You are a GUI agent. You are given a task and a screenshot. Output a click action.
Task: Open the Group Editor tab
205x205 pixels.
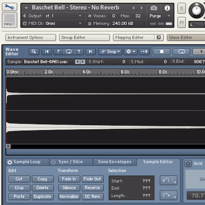click(x=85, y=37)
